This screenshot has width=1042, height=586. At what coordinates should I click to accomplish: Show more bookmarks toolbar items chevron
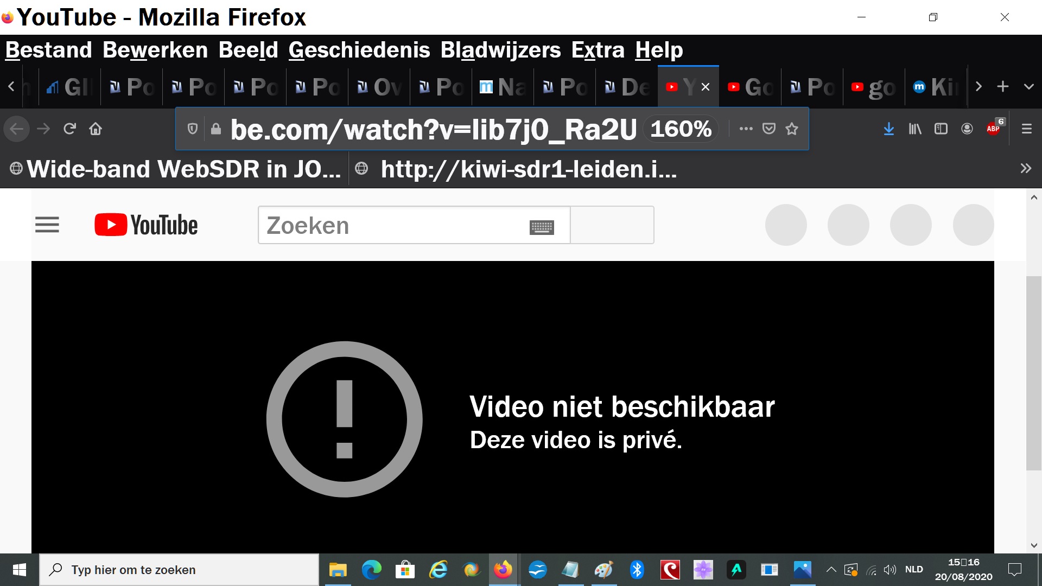tap(1025, 169)
